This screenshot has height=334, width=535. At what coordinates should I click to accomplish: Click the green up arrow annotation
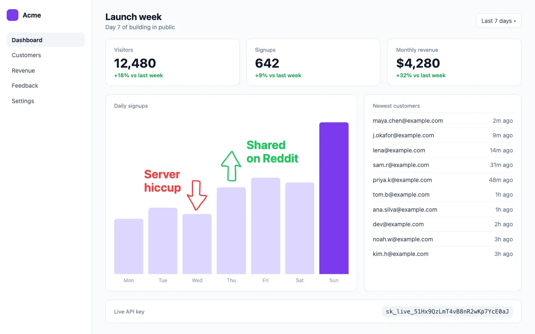231,166
